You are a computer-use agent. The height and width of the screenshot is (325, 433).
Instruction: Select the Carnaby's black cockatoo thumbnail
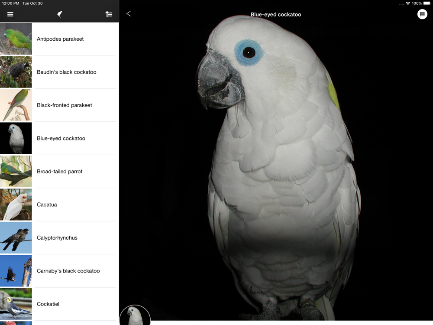point(16,271)
